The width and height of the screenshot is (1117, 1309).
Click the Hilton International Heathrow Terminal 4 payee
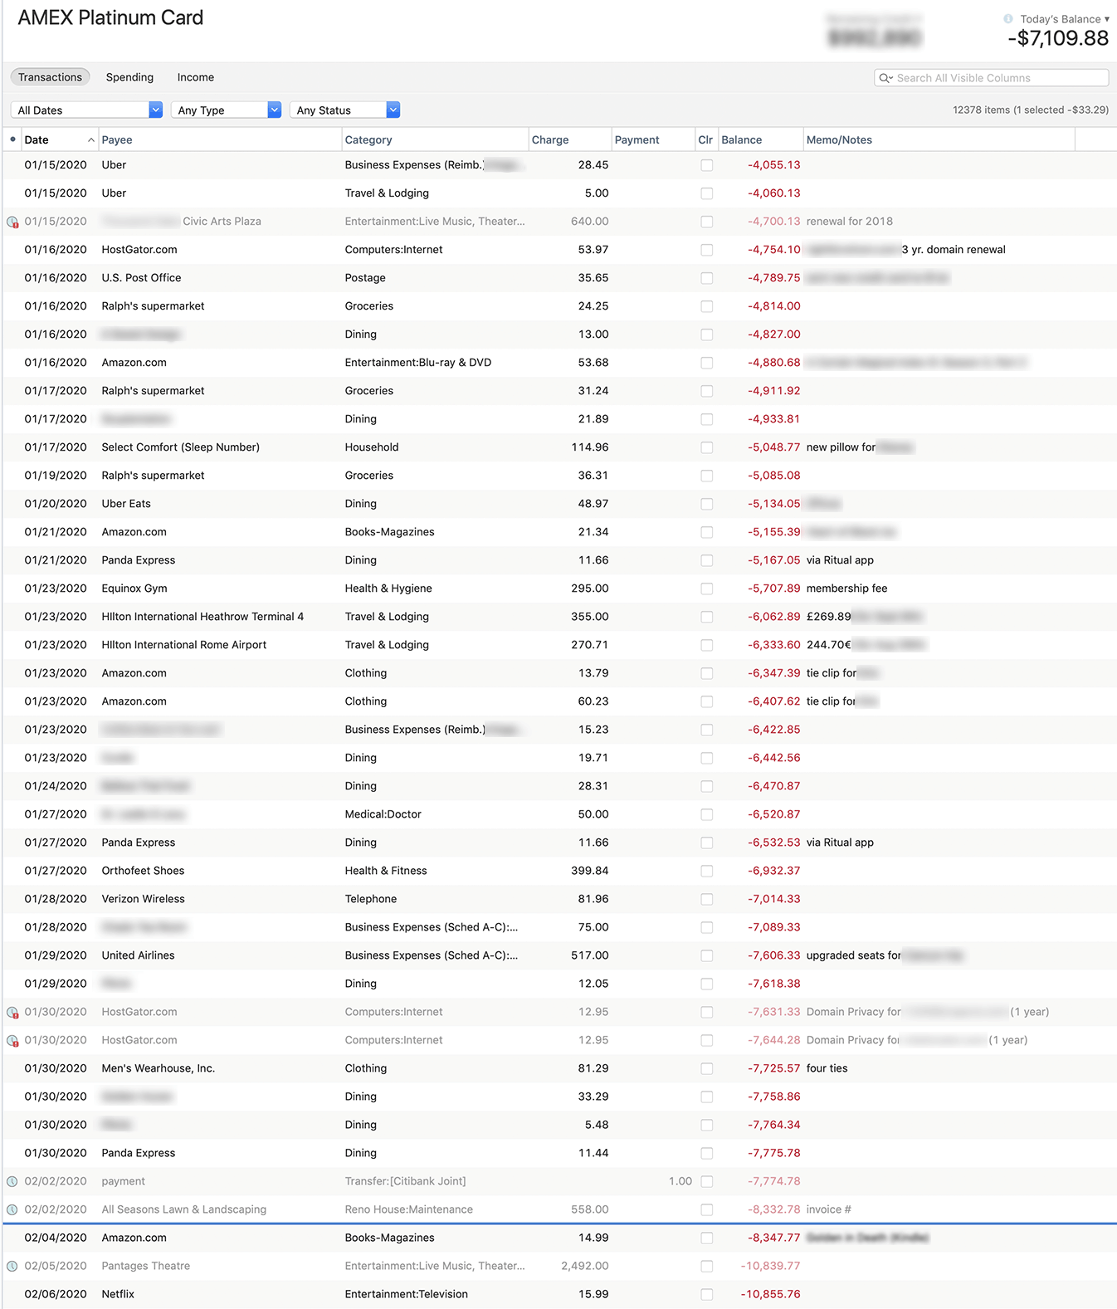[202, 617]
